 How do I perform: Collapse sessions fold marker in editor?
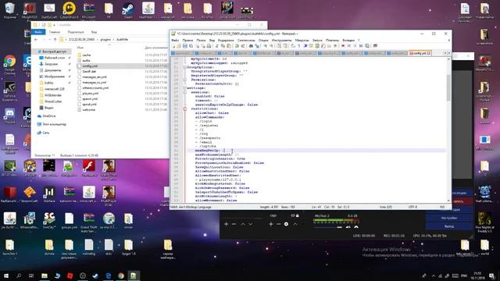click(x=185, y=92)
